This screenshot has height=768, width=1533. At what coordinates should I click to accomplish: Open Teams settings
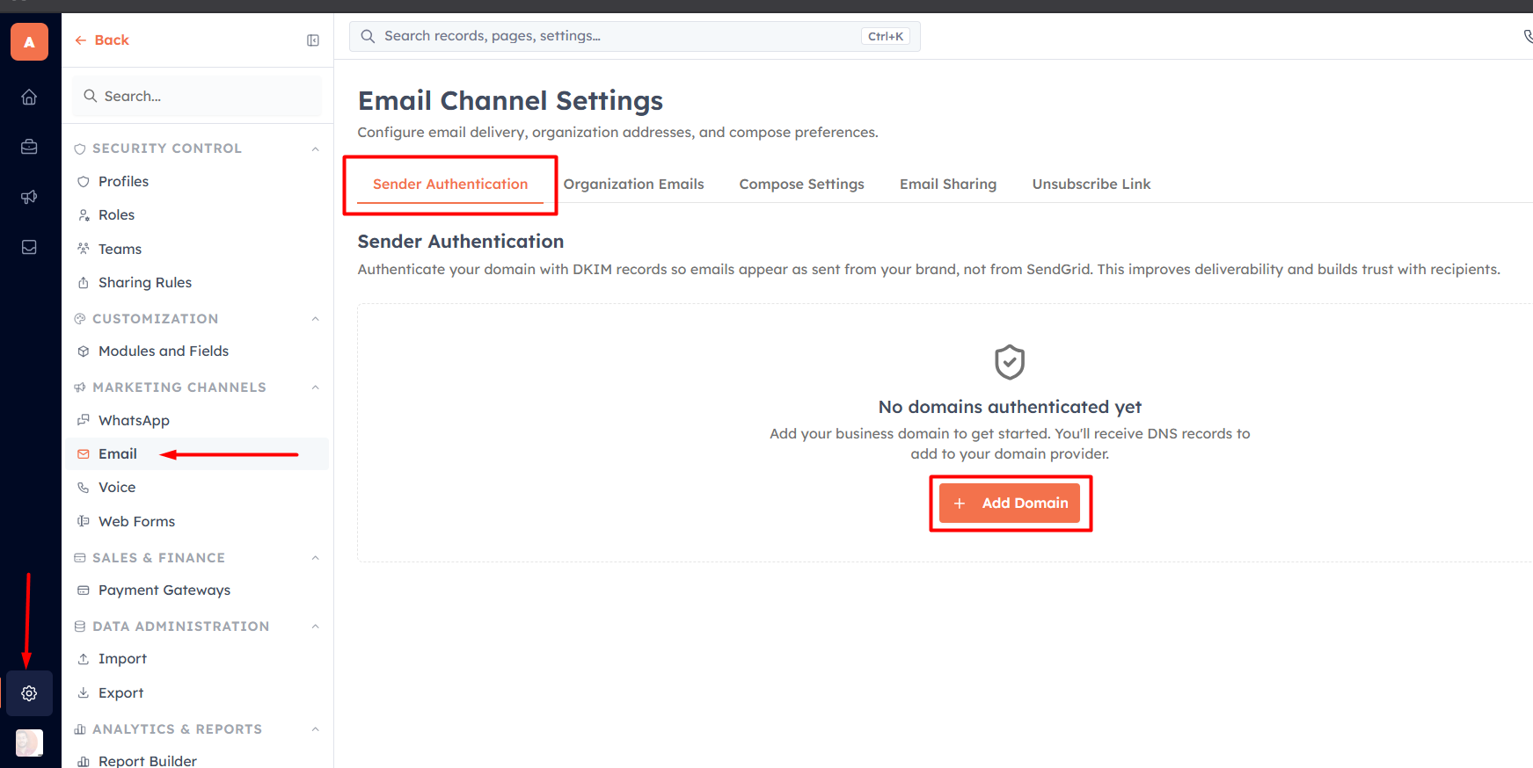tap(197, 249)
